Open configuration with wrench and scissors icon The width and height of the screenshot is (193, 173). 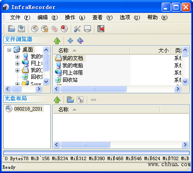(77, 29)
